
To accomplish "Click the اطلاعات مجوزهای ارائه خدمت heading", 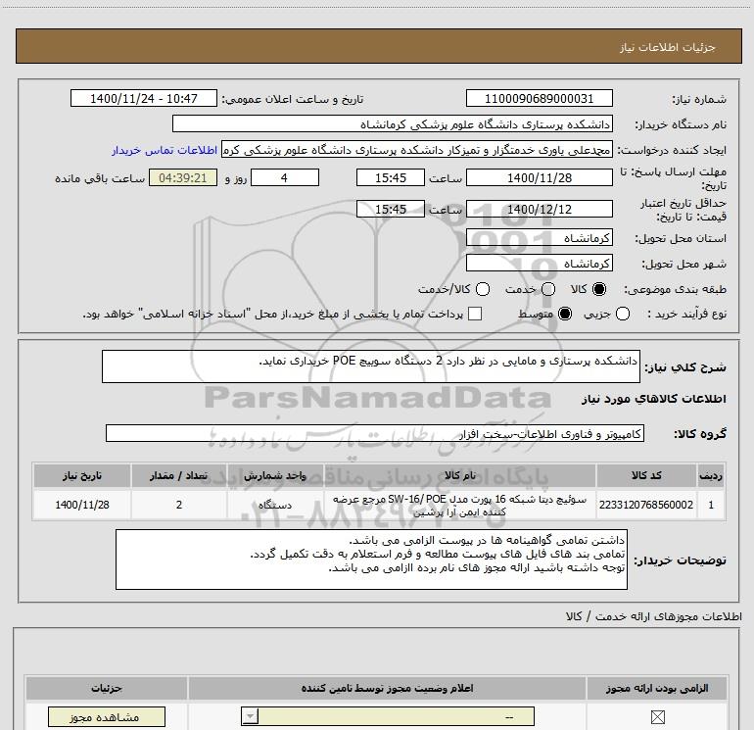I will (x=653, y=616).
